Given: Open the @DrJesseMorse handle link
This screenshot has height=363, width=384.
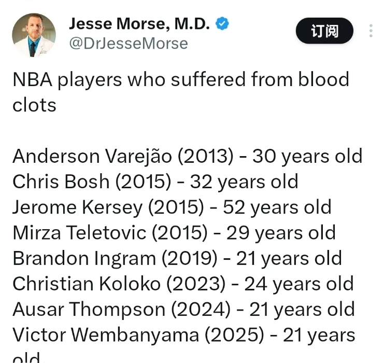Looking at the screenshot, I should point(129,44).
